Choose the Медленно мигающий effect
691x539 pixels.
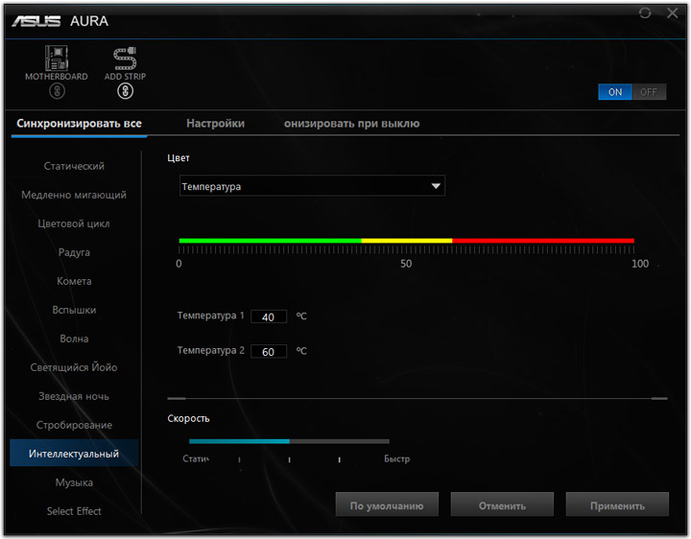tap(74, 195)
